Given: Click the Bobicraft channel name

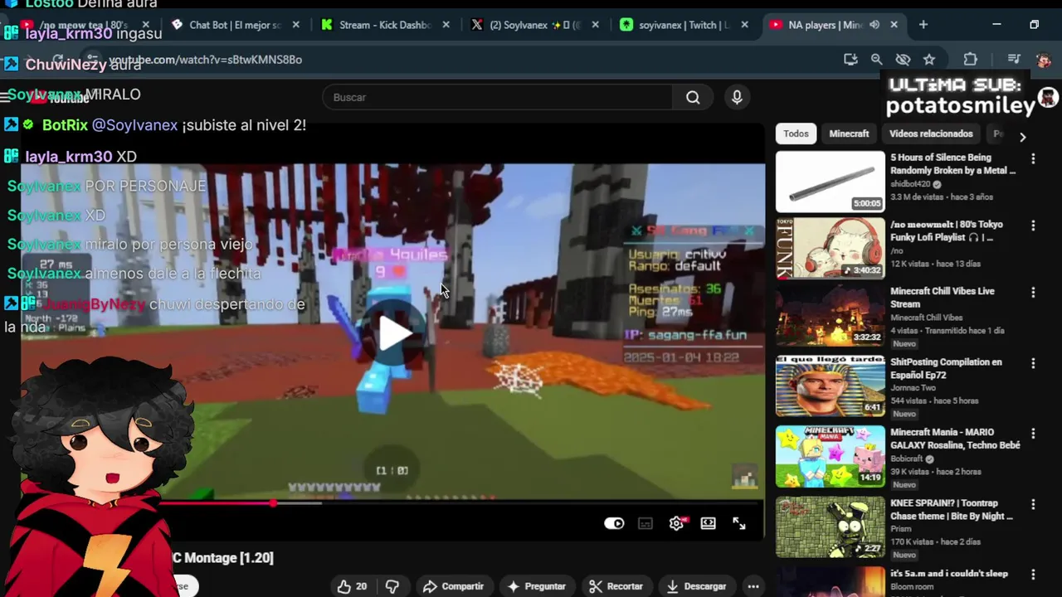Looking at the screenshot, I should click(908, 459).
